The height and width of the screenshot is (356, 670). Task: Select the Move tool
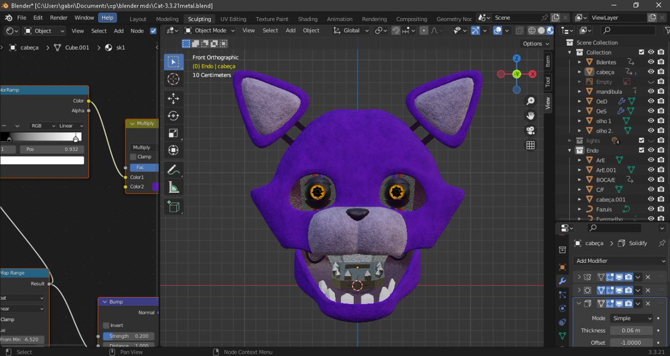(x=173, y=99)
